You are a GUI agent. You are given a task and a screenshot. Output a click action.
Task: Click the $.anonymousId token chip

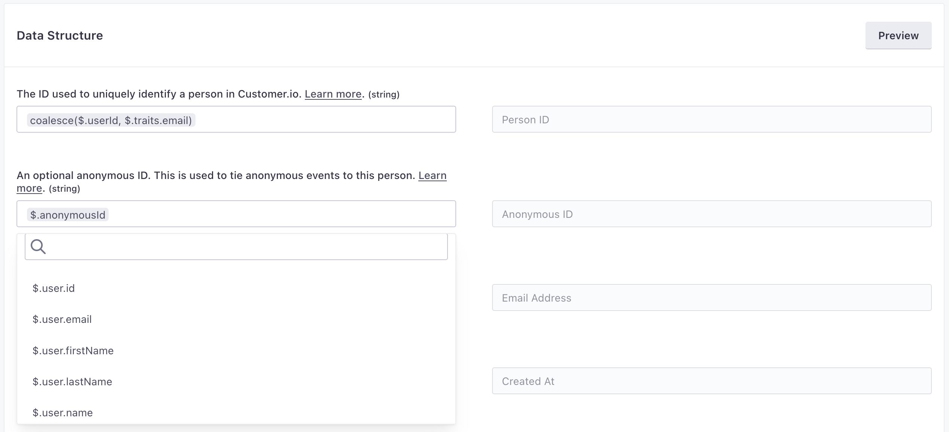pos(68,215)
